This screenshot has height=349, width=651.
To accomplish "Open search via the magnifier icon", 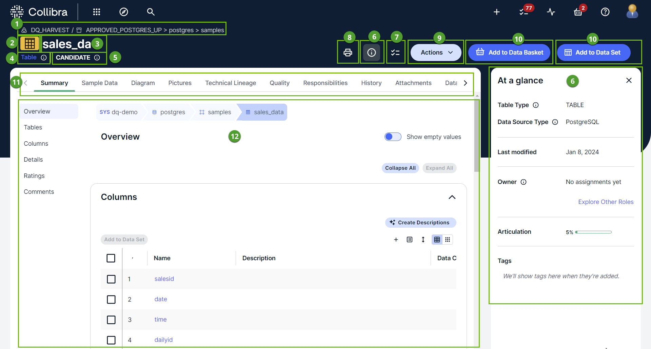I will [151, 12].
